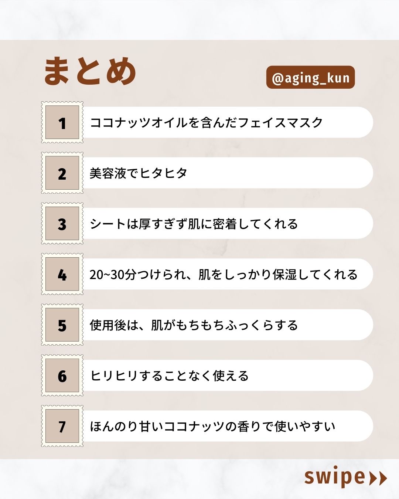Select the シートは厚すぎず肌に密着 item
This screenshot has height=499, width=399.
[194, 224]
